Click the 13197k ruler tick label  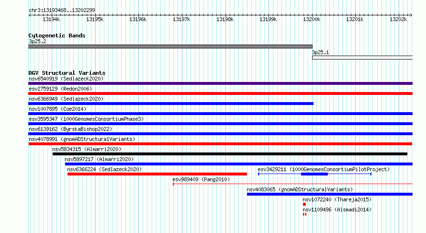(x=181, y=19)
